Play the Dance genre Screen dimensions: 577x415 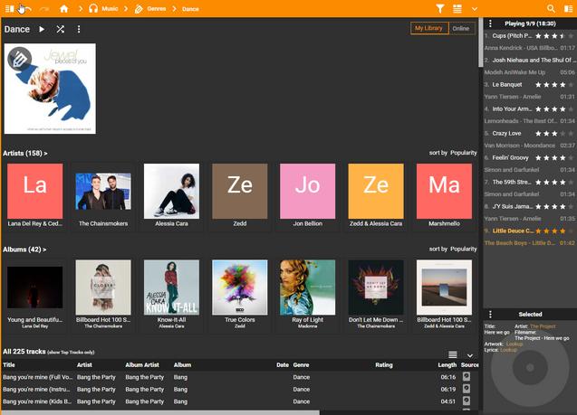pyautogui.click(x=42, y=29)
